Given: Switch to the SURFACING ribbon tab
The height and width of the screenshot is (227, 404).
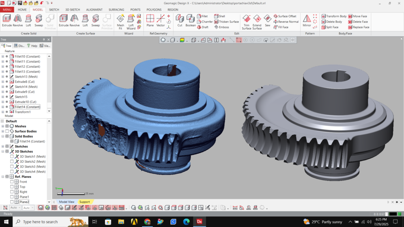Looking at the screenshot, I should tap(116, 9).
